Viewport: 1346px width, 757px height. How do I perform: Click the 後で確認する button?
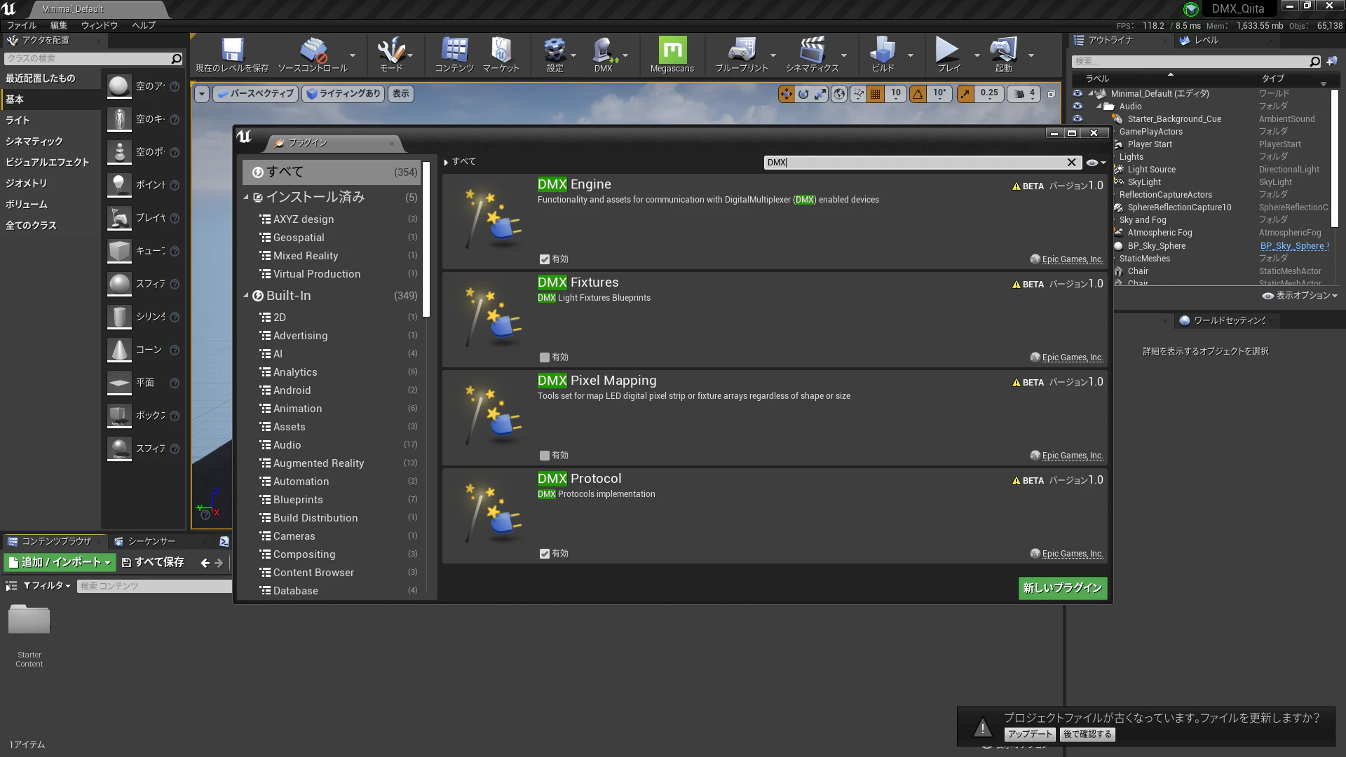click(1087, 734)
